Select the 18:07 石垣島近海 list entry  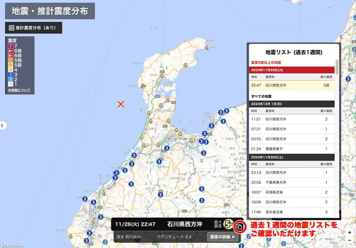click(x=291, y=192)
